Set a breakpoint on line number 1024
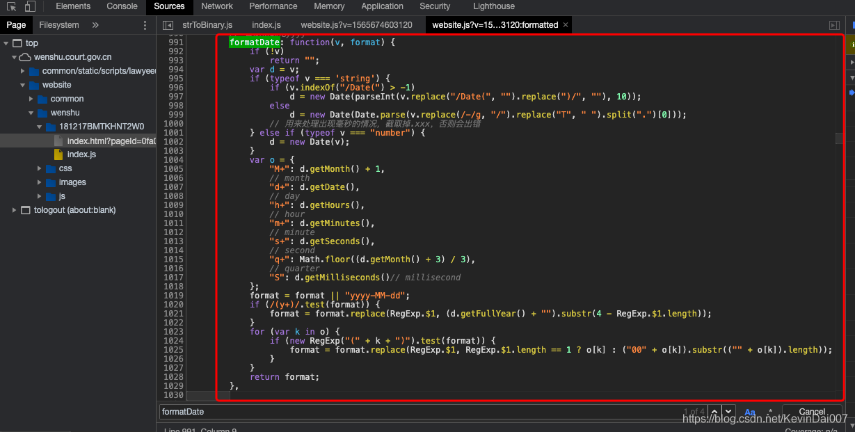The width and height of the screenshot is (855, 432). coord(174,341)
